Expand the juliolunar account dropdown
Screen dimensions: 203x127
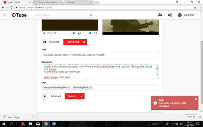197,15
